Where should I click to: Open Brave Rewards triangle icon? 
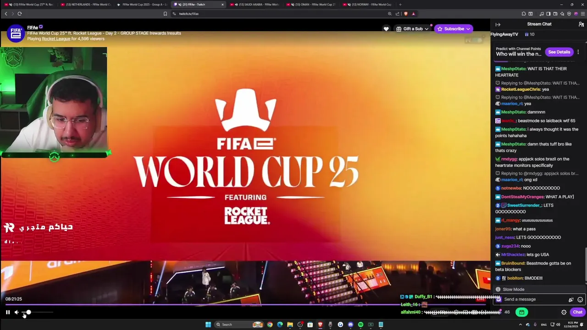tap(413, 14)
